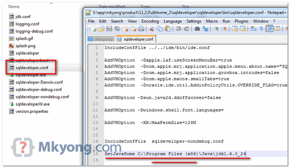The width and height of the screenshot is (290, 168).
Task: Open the File menu
Action: click(x=91, y=21)
